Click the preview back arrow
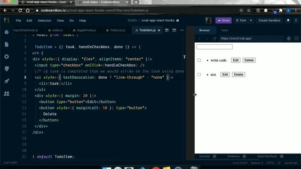 pyautogui.click(x=199, y=38)
